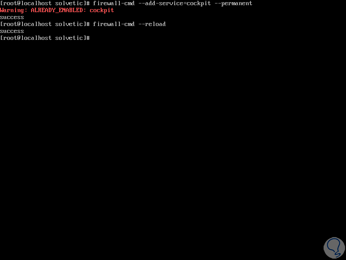Click the hash symbol ending the last prompt
The height and width of the screenshot is (260, 346).
point(88,38)
